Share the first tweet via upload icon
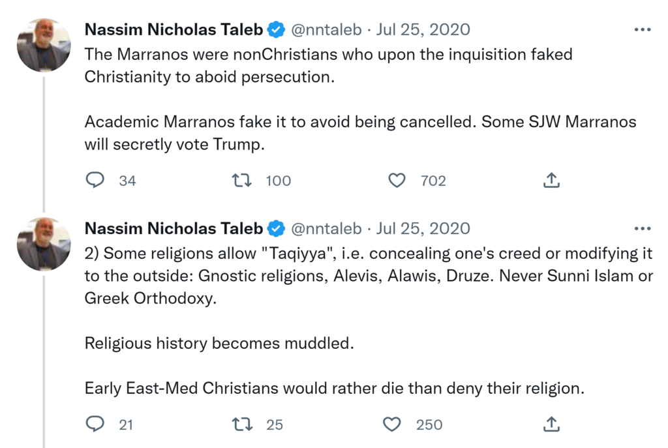 (x=551, y=180)
